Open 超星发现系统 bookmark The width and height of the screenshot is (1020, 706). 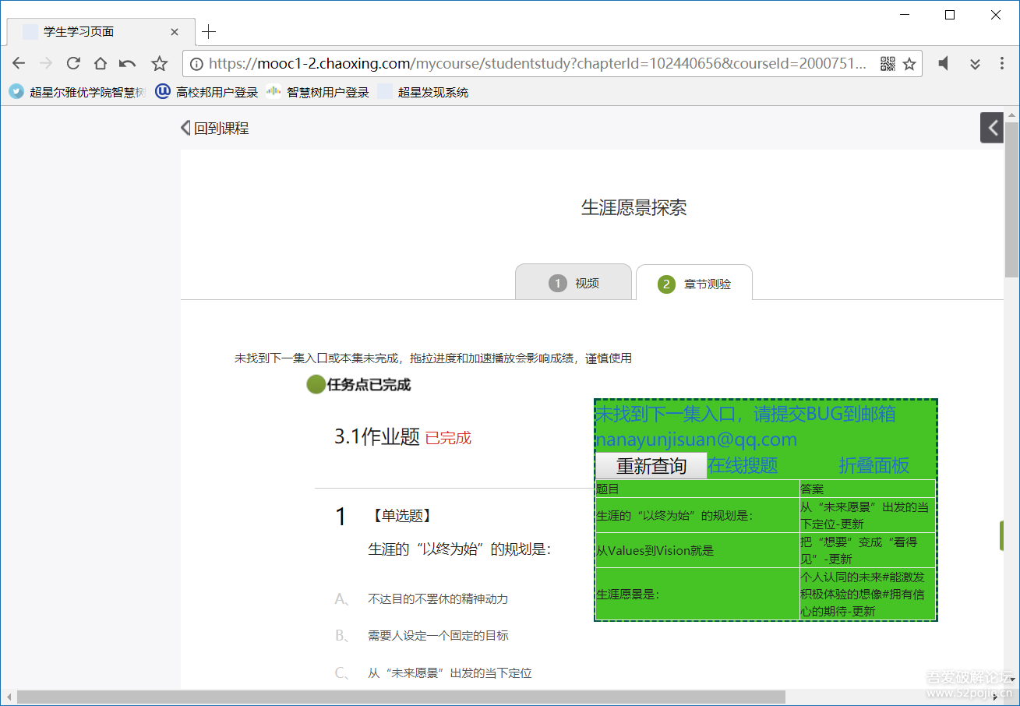coord(423,92)
